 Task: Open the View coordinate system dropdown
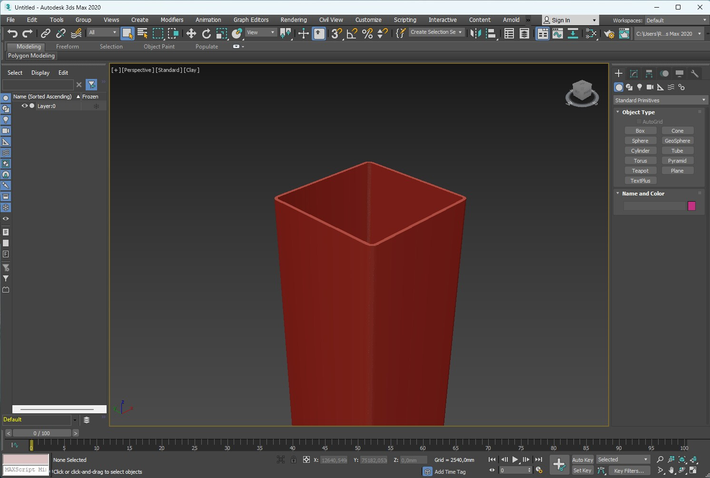(260, 32)
